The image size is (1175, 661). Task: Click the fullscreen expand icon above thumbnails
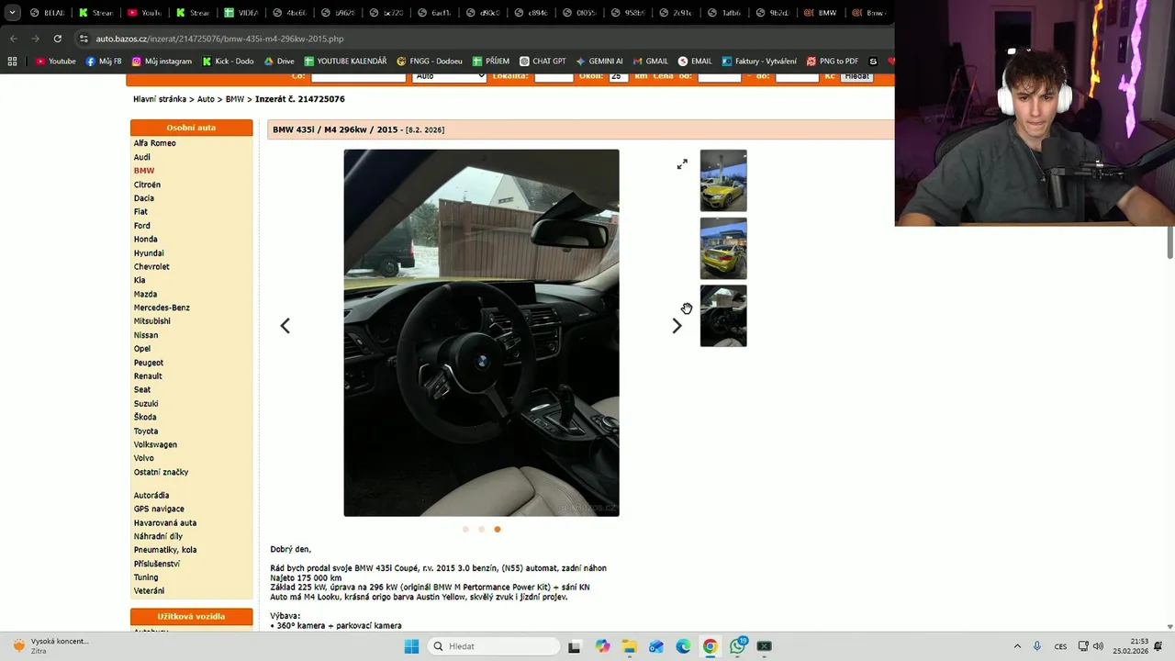pyautogui.click(x=682, y=164)
